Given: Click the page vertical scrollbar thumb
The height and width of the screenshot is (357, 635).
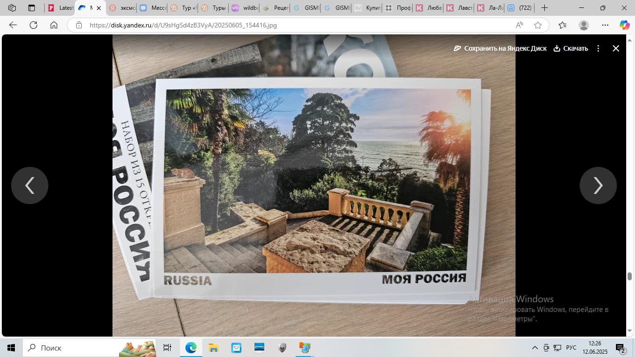Looking at the screenshot, I should pyautogui.click(x=630, y=276).
